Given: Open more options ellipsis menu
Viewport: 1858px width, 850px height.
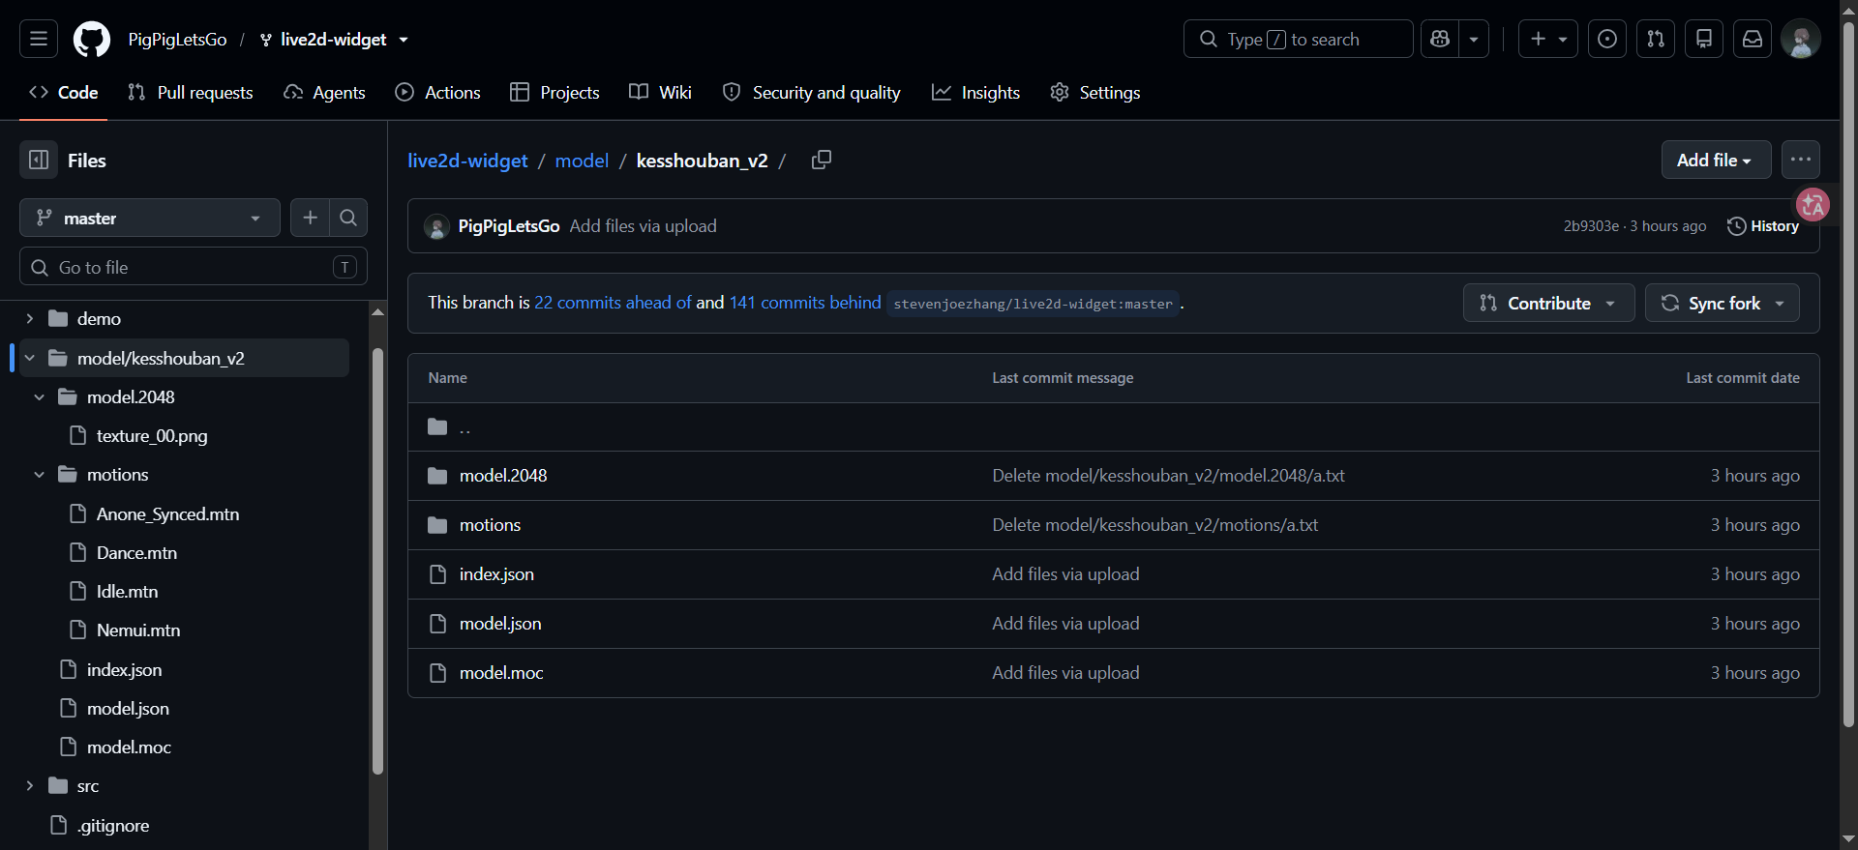Looking at the screenshot, I should 1801,160.
